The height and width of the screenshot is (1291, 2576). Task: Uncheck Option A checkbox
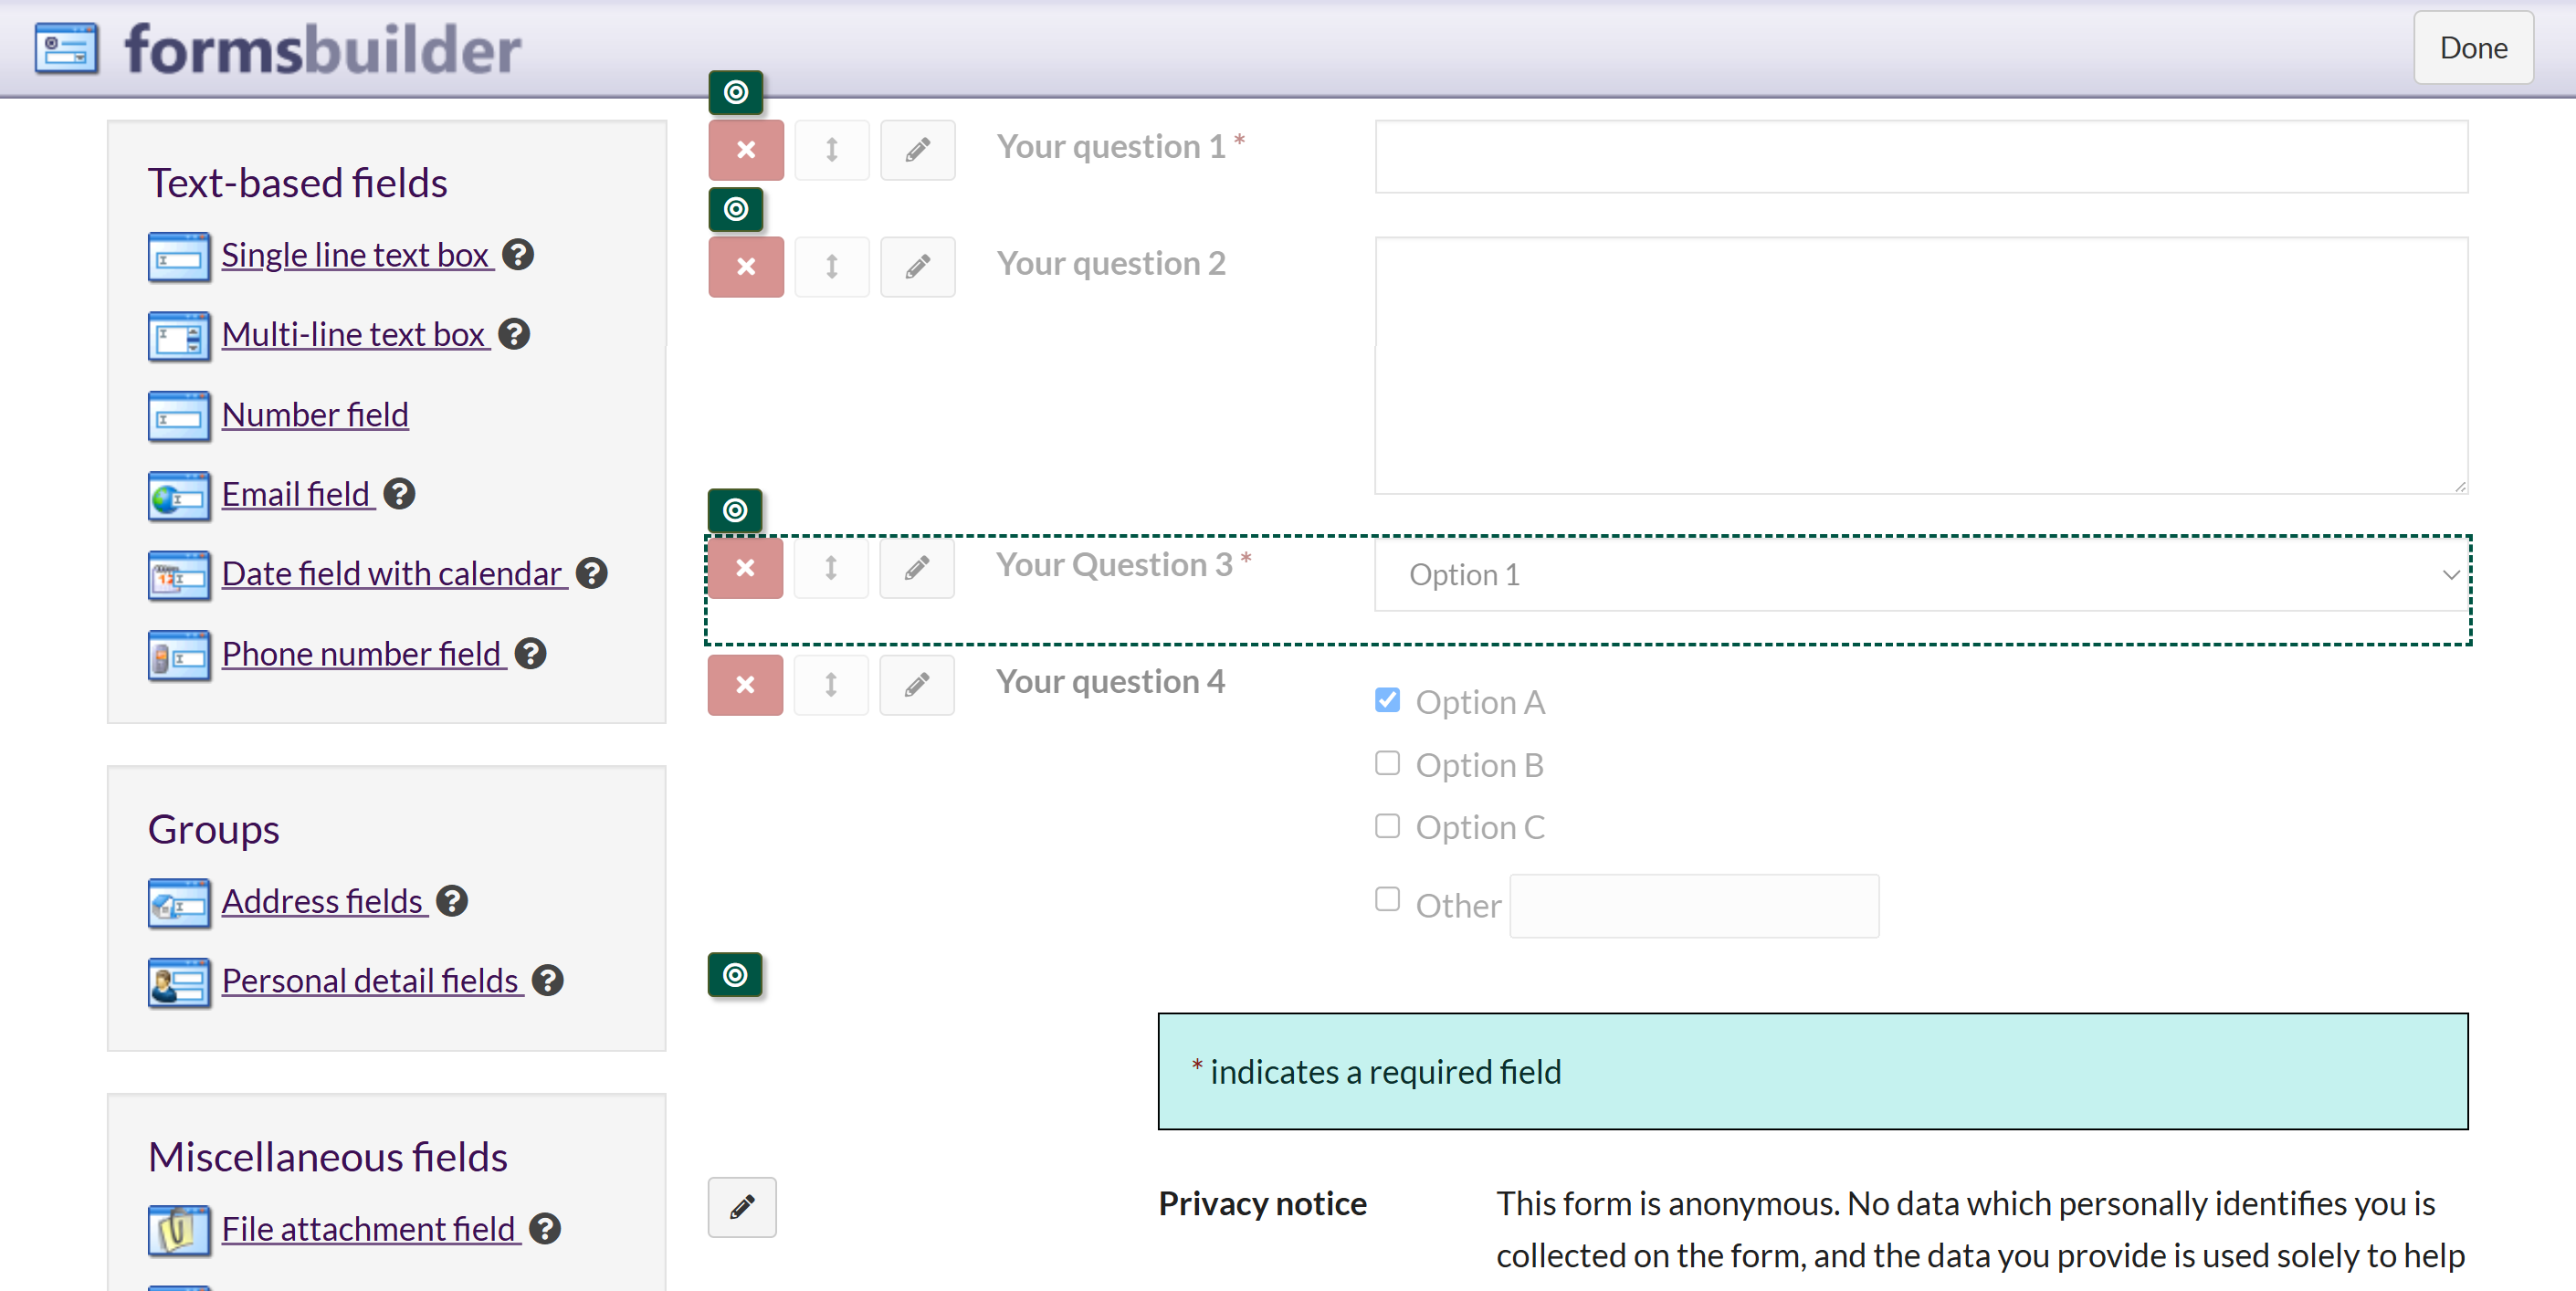pos(1386,700)
